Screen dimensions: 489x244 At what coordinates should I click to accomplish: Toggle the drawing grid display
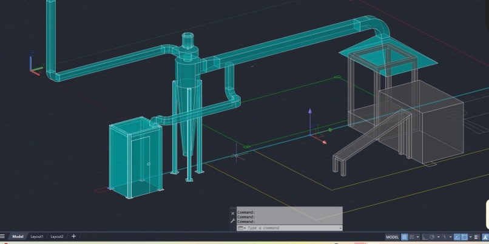click(405, 237)
